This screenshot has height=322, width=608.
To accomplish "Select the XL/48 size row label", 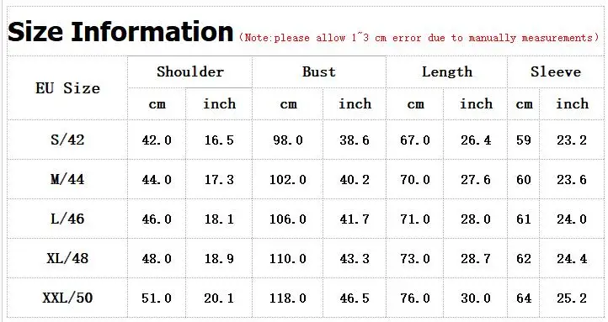I will (67, 258).
